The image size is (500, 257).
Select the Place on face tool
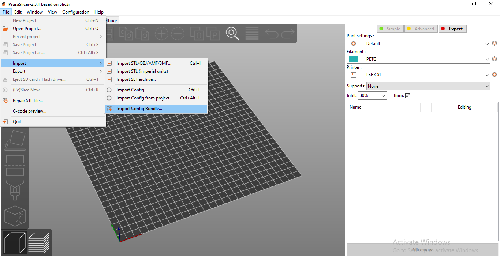click(15, 140)
